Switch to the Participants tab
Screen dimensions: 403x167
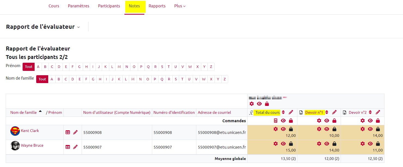(x=109, y=6)
